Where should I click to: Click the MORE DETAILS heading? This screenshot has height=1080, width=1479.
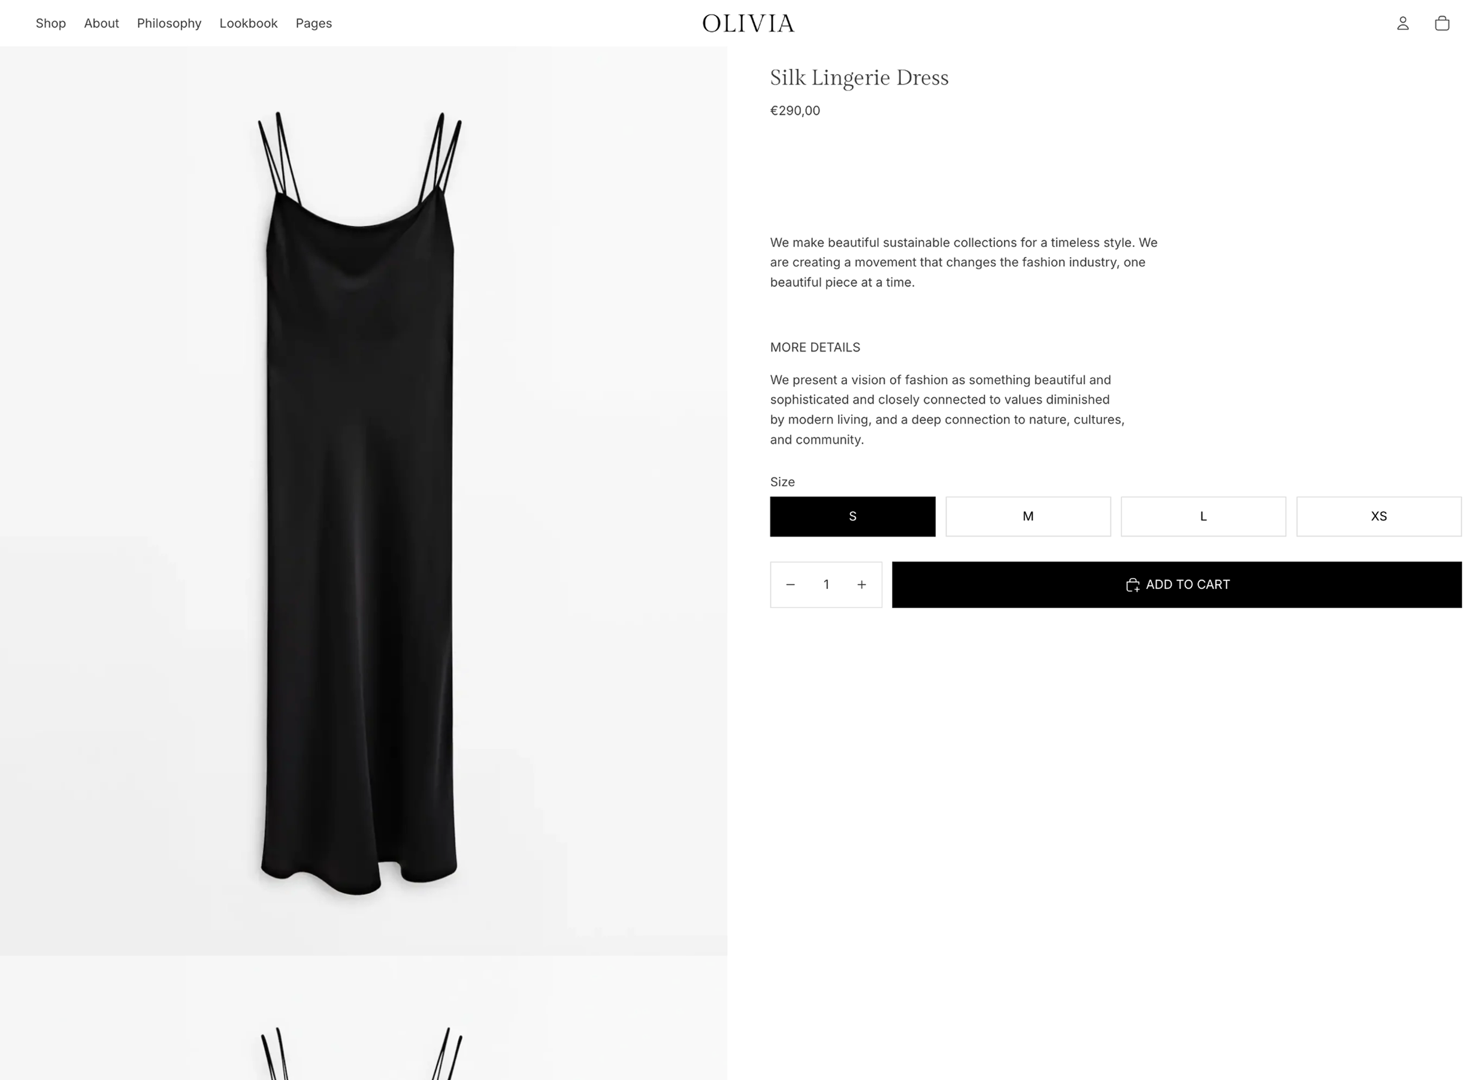point(815,347)
